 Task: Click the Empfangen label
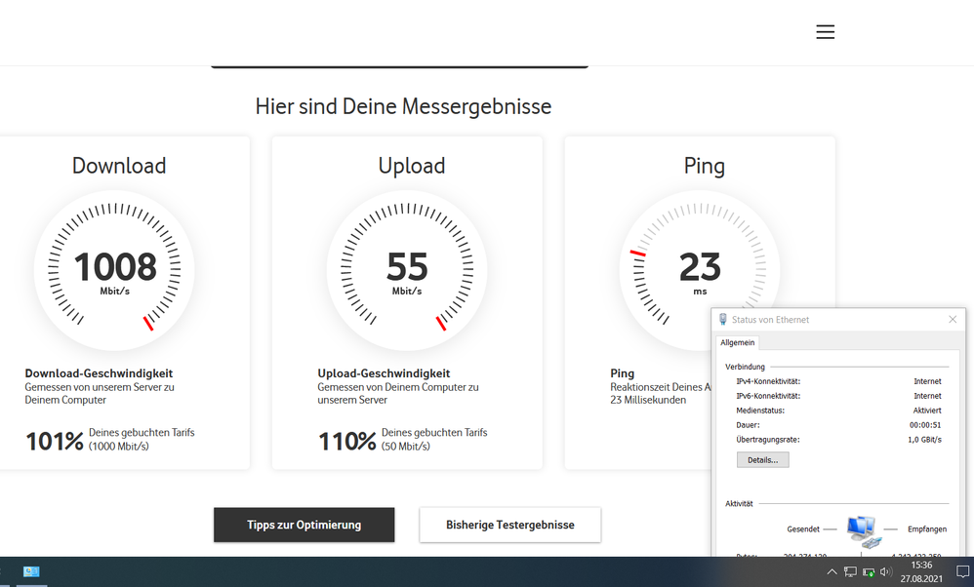point(927,529)
